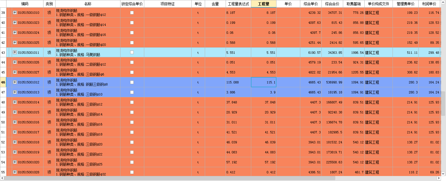
Task: Click 管理费单价 value 511.11
Action: pyautogui.click(x=405, y=52)
